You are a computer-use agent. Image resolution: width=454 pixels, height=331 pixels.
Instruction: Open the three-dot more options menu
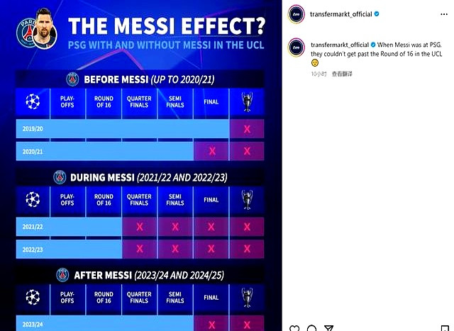click(x=444, y=14)
